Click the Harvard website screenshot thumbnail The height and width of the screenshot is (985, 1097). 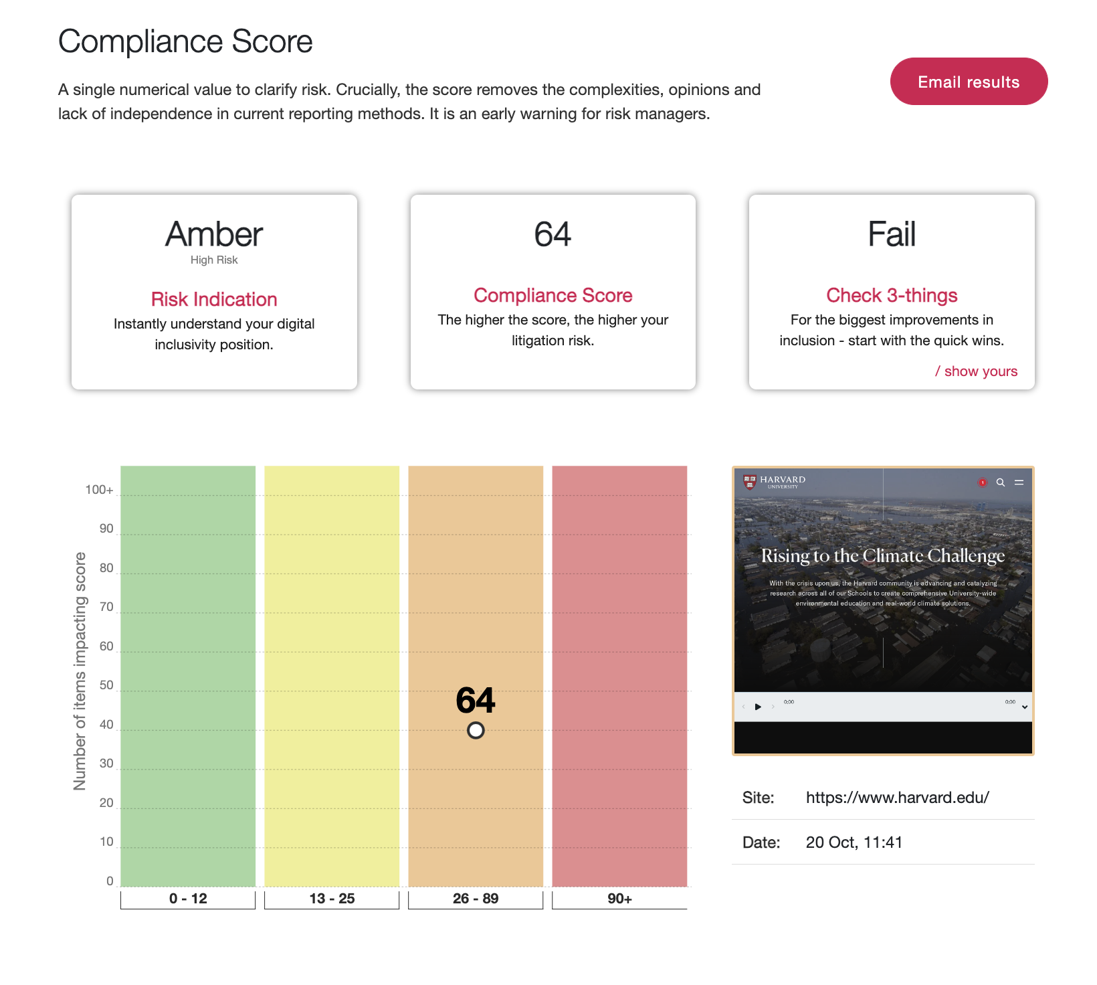click(883, 612)
